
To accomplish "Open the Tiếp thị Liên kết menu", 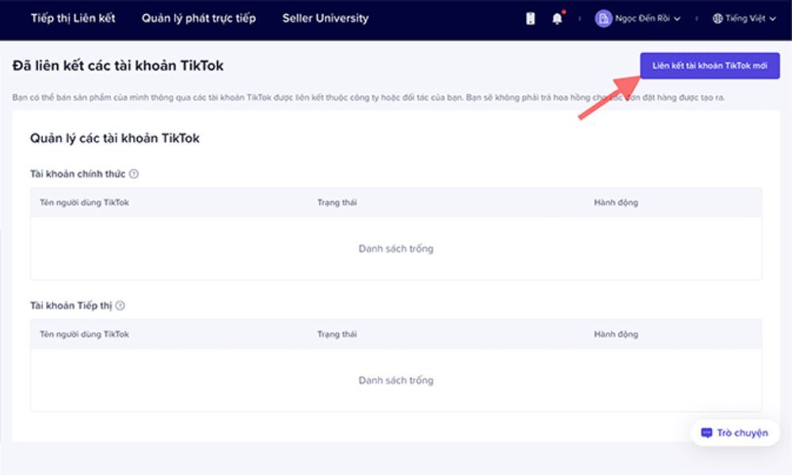I will [73, 18].
